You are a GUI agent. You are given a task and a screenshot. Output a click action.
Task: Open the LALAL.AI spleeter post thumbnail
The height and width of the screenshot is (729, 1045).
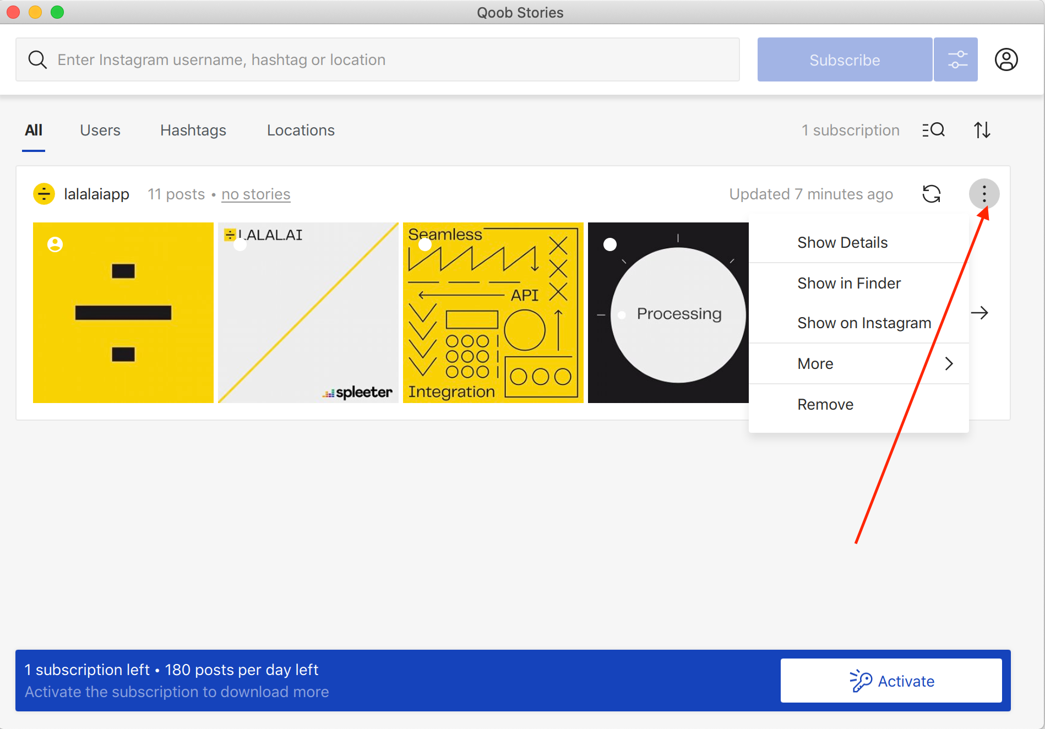[x=308, y=313]
